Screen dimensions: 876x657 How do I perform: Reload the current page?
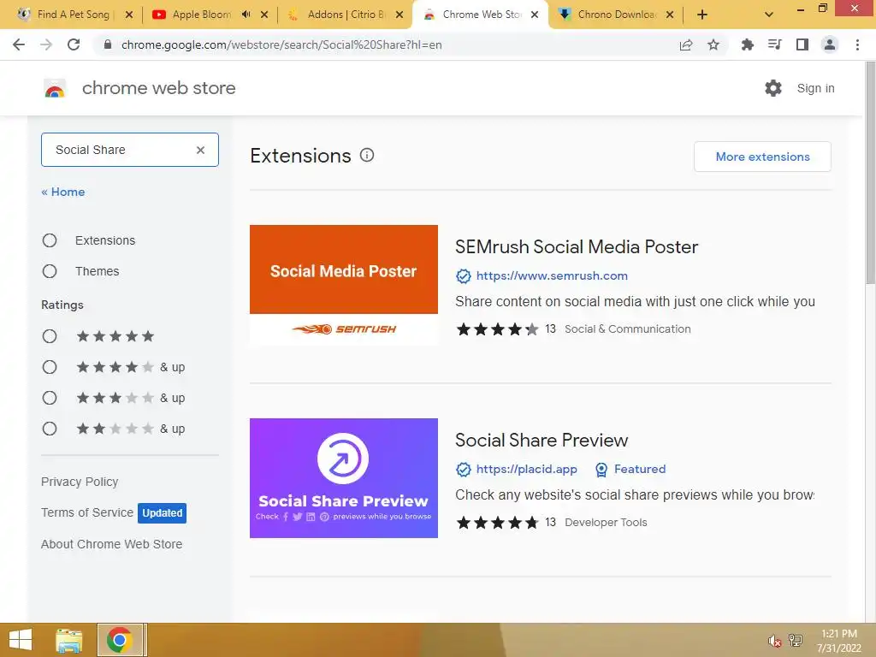tap(74, 44)
